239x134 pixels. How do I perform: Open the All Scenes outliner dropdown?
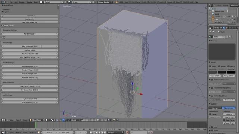234,6
